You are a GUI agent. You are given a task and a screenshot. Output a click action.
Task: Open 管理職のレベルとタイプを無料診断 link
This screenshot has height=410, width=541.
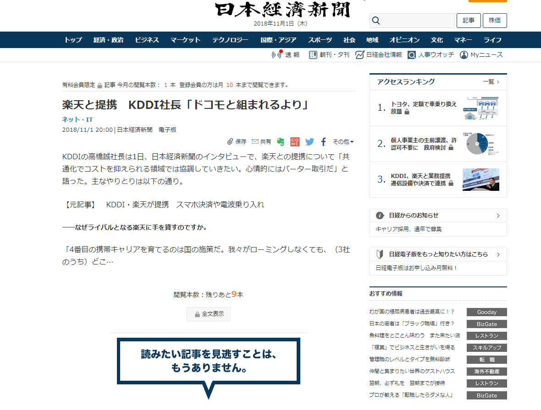(x=409, y=359)
